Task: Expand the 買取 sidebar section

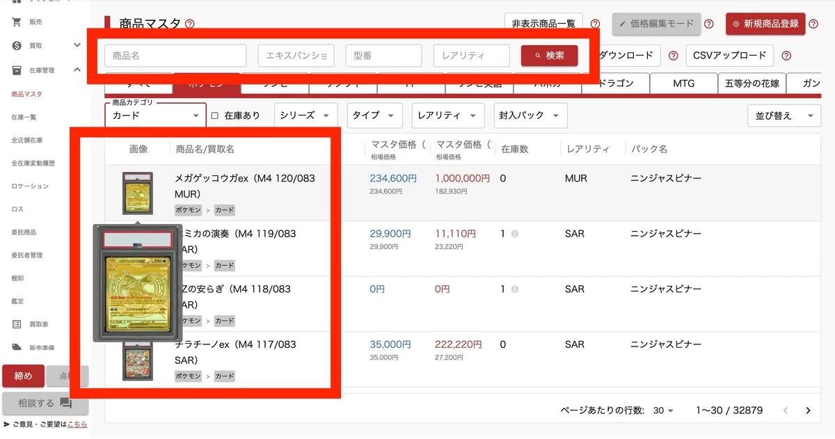Action: (77, 46)
